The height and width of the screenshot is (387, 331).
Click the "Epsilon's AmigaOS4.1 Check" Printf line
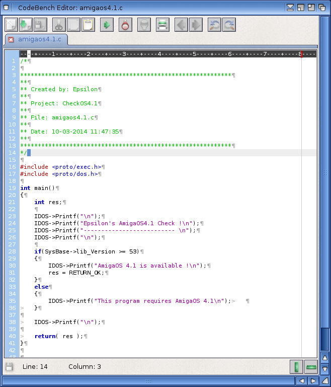117,223
